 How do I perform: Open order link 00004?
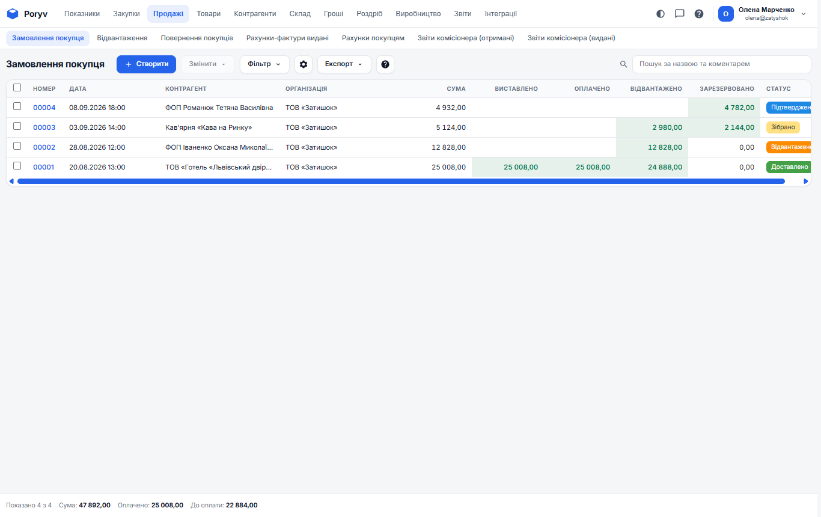click(x=44, y=108)
